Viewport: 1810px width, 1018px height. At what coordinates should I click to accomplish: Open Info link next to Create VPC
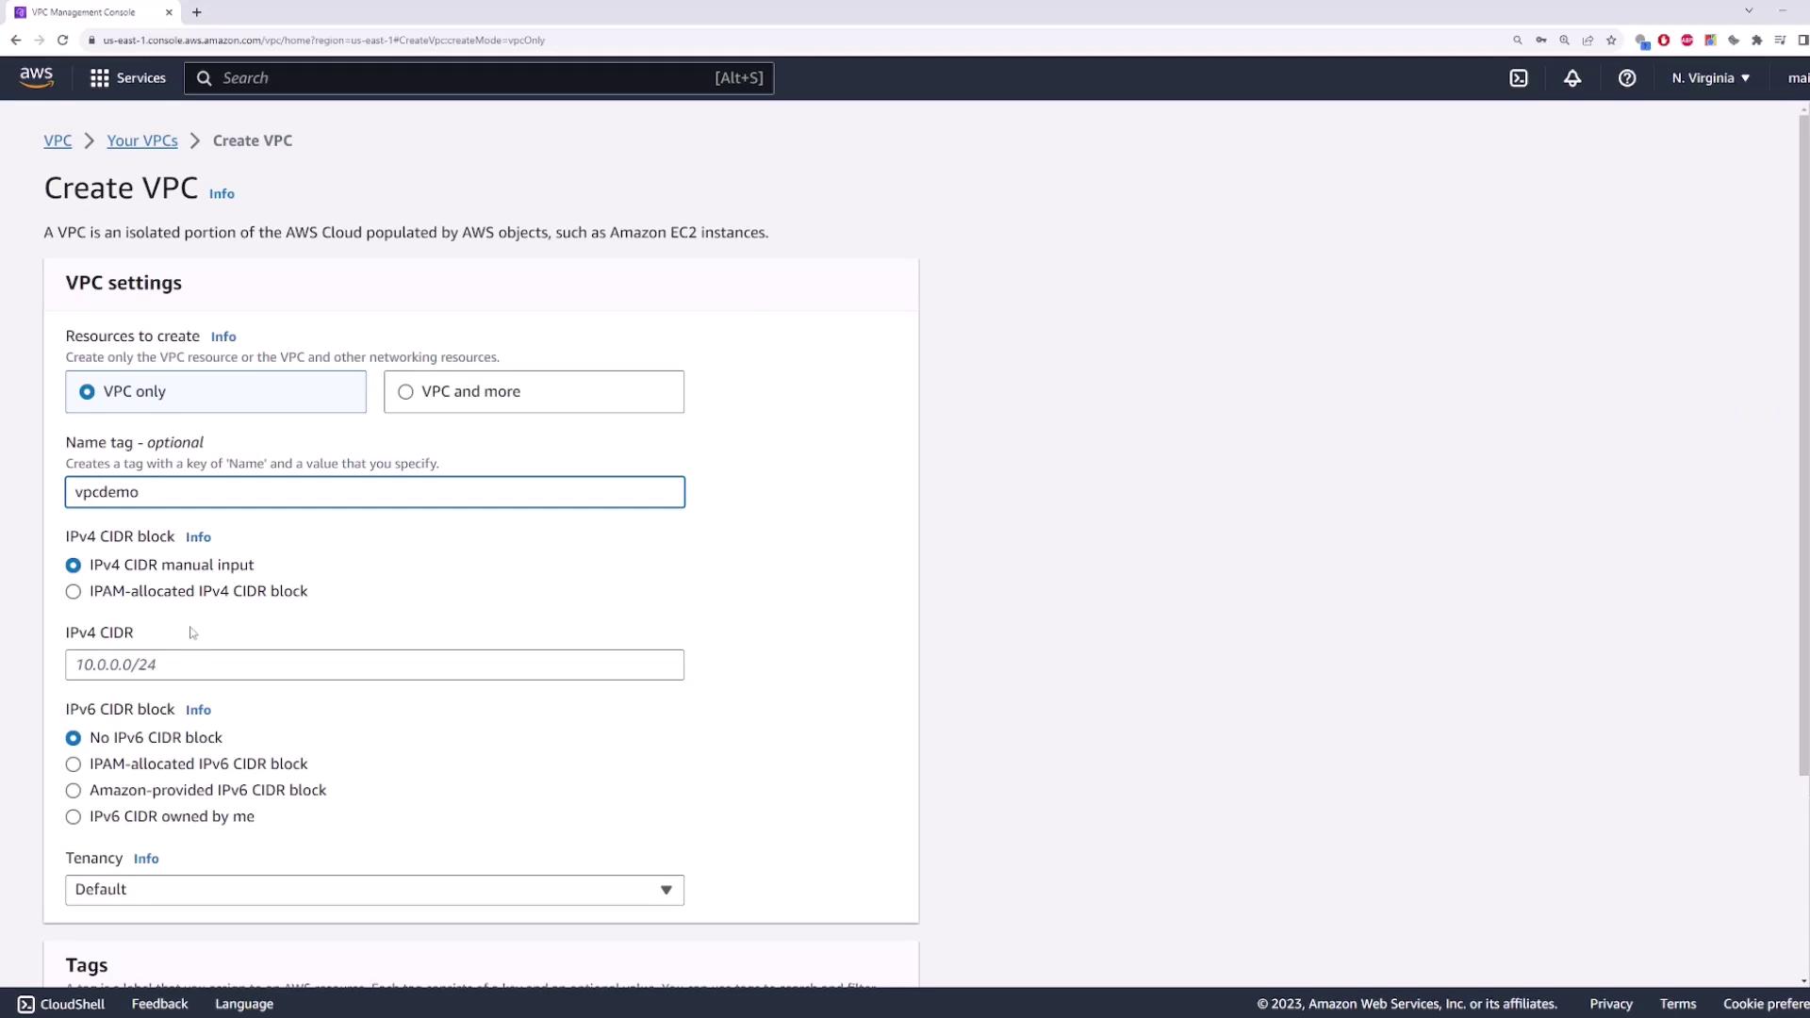tap(222, 193)
